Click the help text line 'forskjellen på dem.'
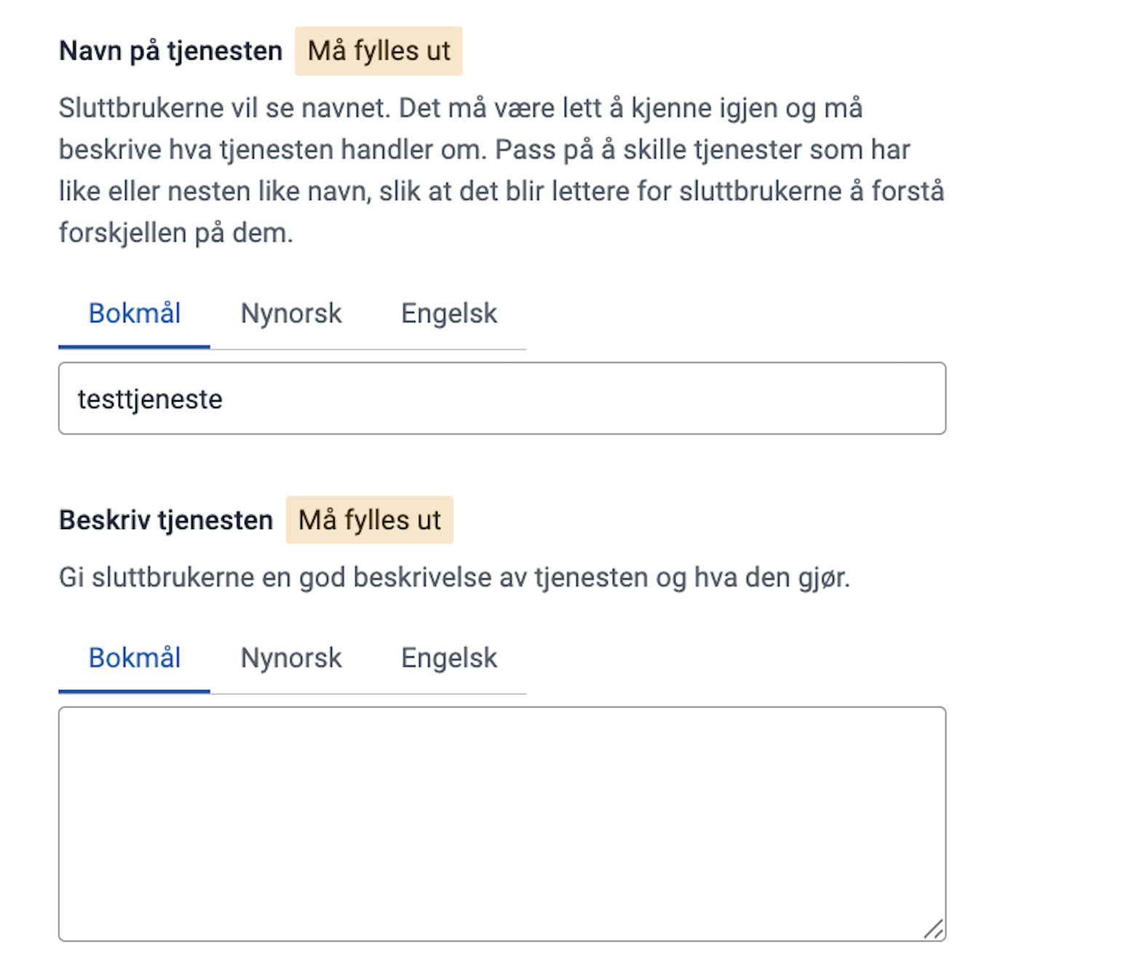Viewport: 1134px width, 978px height. (x=176, y=233)
